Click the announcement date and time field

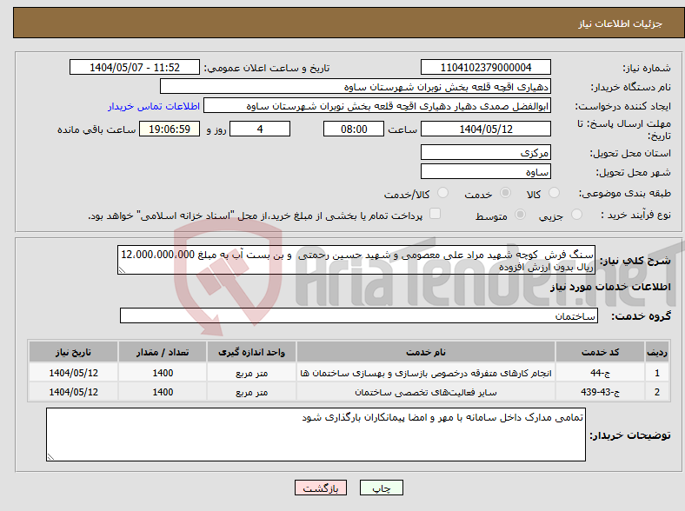[135, 68]
